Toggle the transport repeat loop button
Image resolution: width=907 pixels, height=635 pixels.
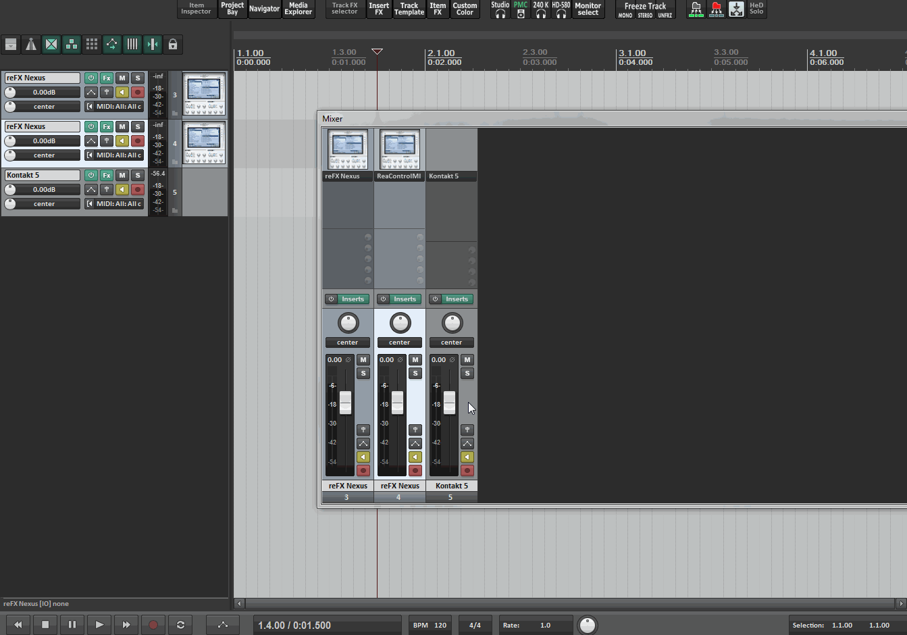pos(180,625)
